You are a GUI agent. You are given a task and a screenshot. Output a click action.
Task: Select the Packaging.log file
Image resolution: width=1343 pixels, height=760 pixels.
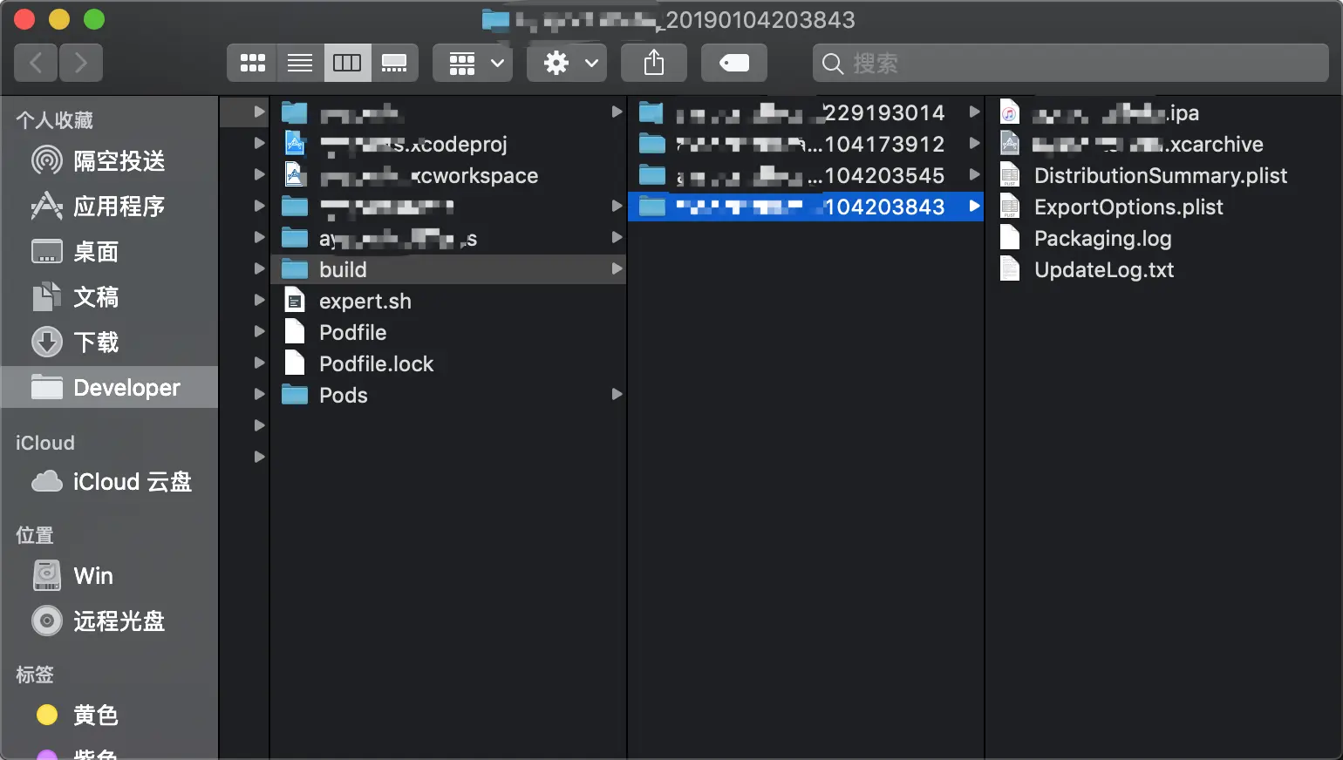(x=1163, y=238)
